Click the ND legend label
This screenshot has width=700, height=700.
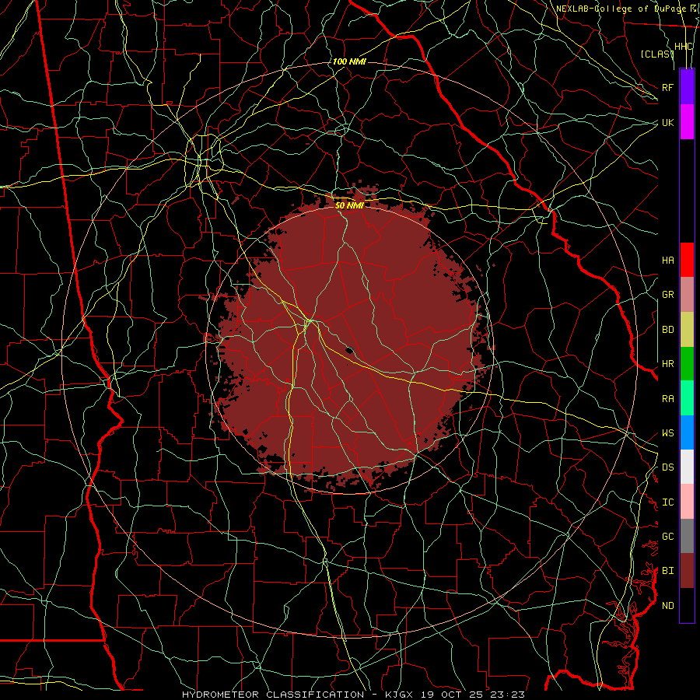(668, 606)
